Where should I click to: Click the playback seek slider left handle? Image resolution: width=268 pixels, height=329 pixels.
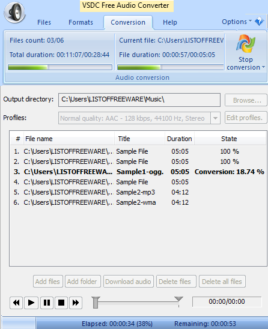(x=96, y=303)
